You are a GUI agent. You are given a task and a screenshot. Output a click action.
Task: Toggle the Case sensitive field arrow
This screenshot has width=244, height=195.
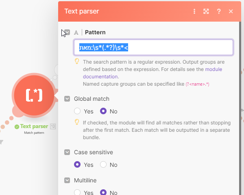67,152
